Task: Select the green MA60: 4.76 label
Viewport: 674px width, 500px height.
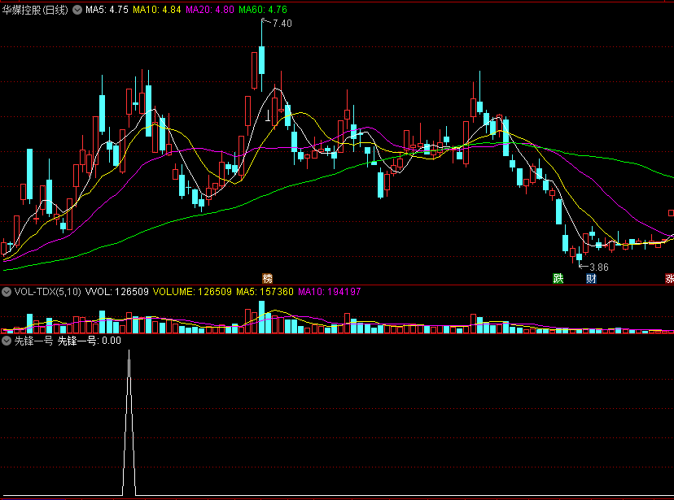Action: 263,10
